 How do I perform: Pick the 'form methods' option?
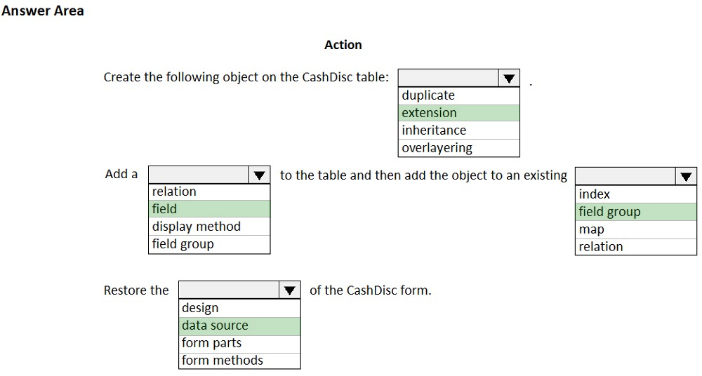(239, 361)
